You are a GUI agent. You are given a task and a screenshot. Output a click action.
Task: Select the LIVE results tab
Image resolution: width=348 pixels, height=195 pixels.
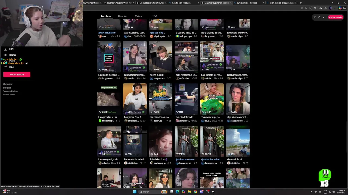pos(155,16)
